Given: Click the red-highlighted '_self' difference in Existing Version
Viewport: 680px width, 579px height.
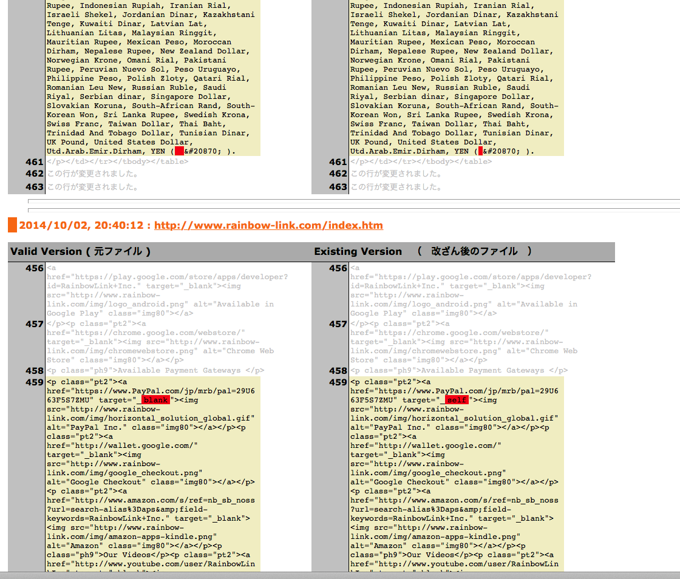Looking at the screenshot, I should pyautogui.click(x=457, y=400).
